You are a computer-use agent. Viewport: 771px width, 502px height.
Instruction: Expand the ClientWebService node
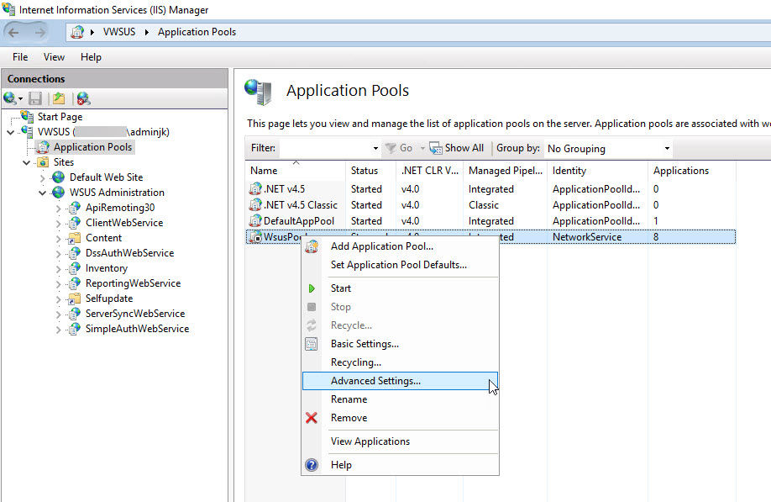(x=58, y=224)
